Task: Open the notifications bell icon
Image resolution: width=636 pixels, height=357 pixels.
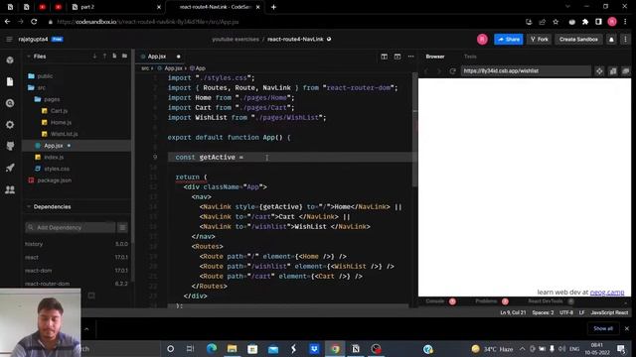Action: pos(611,40)
